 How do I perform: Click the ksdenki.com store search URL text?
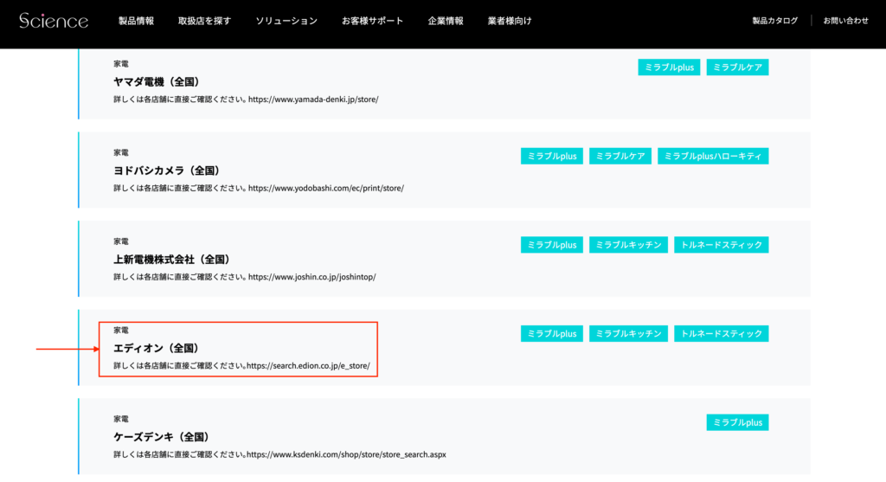click(x=346, y=454)
